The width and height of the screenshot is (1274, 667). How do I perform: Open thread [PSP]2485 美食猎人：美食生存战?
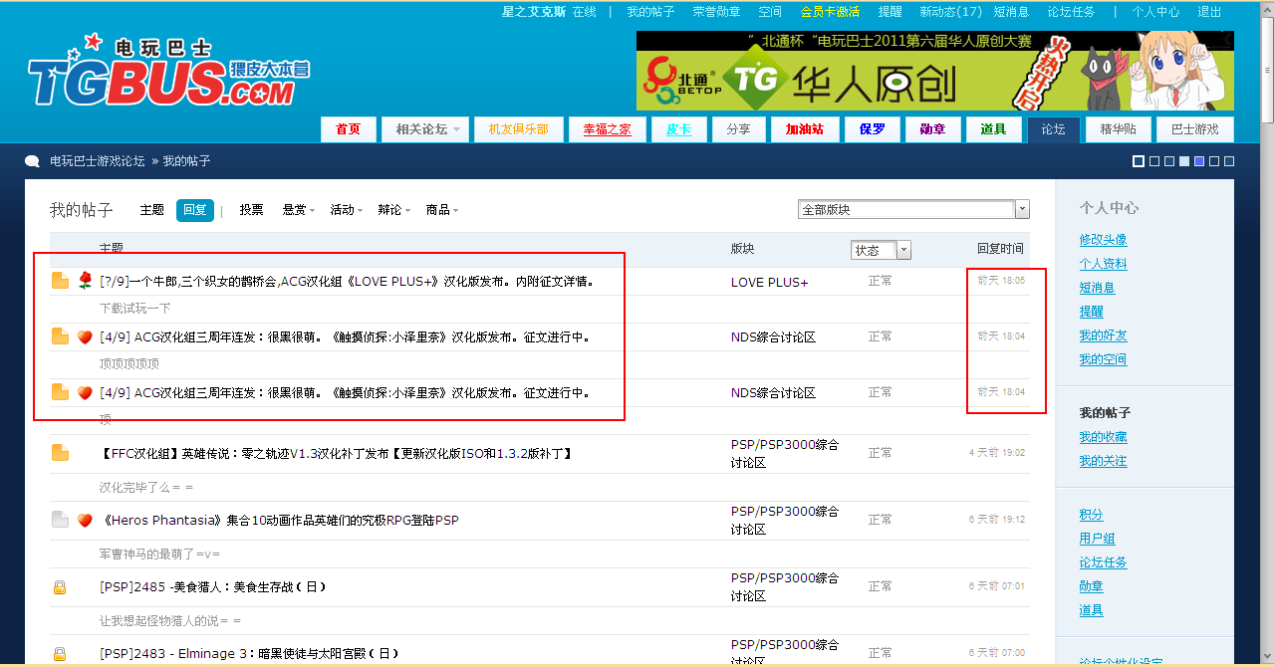213,587
